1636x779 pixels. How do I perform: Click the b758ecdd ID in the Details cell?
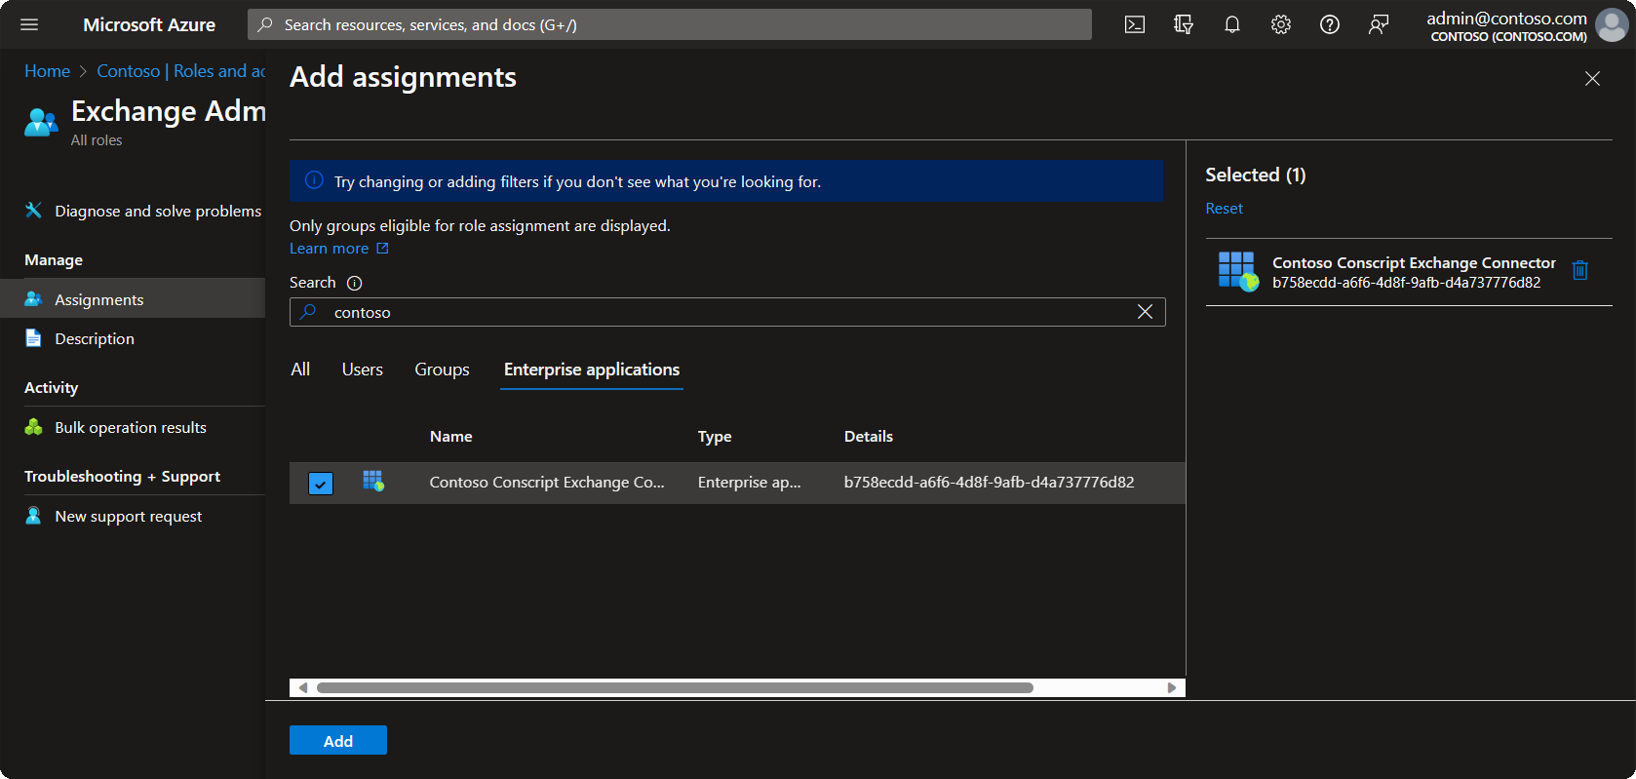point(989,482)
